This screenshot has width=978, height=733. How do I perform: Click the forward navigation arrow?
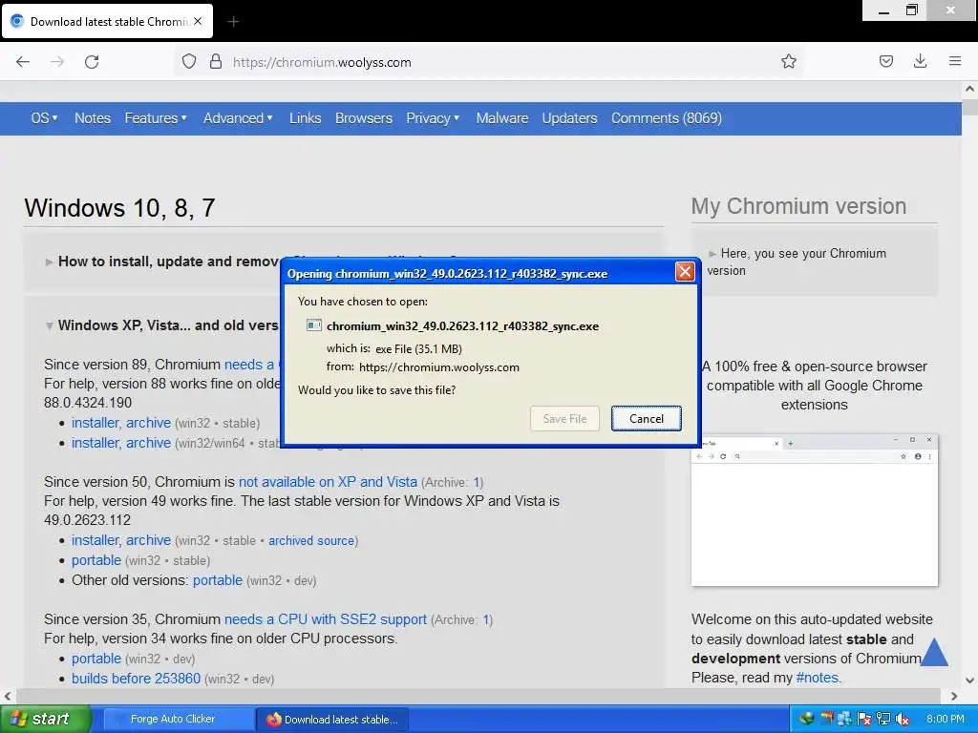point(57,62)
